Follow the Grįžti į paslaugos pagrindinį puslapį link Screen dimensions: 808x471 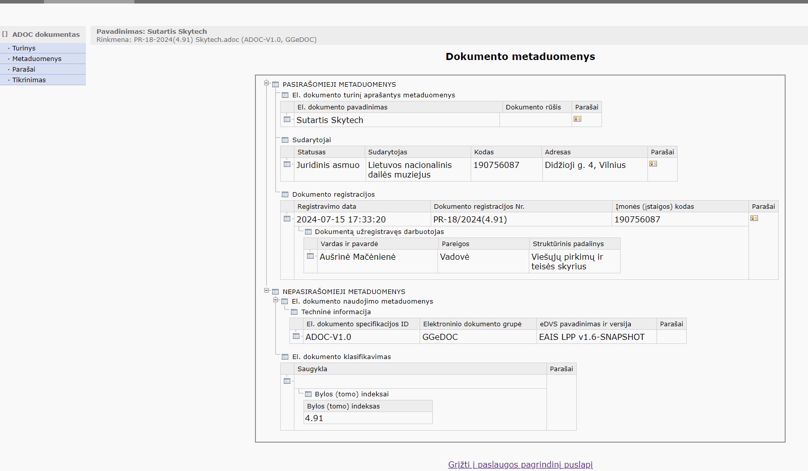520,464
